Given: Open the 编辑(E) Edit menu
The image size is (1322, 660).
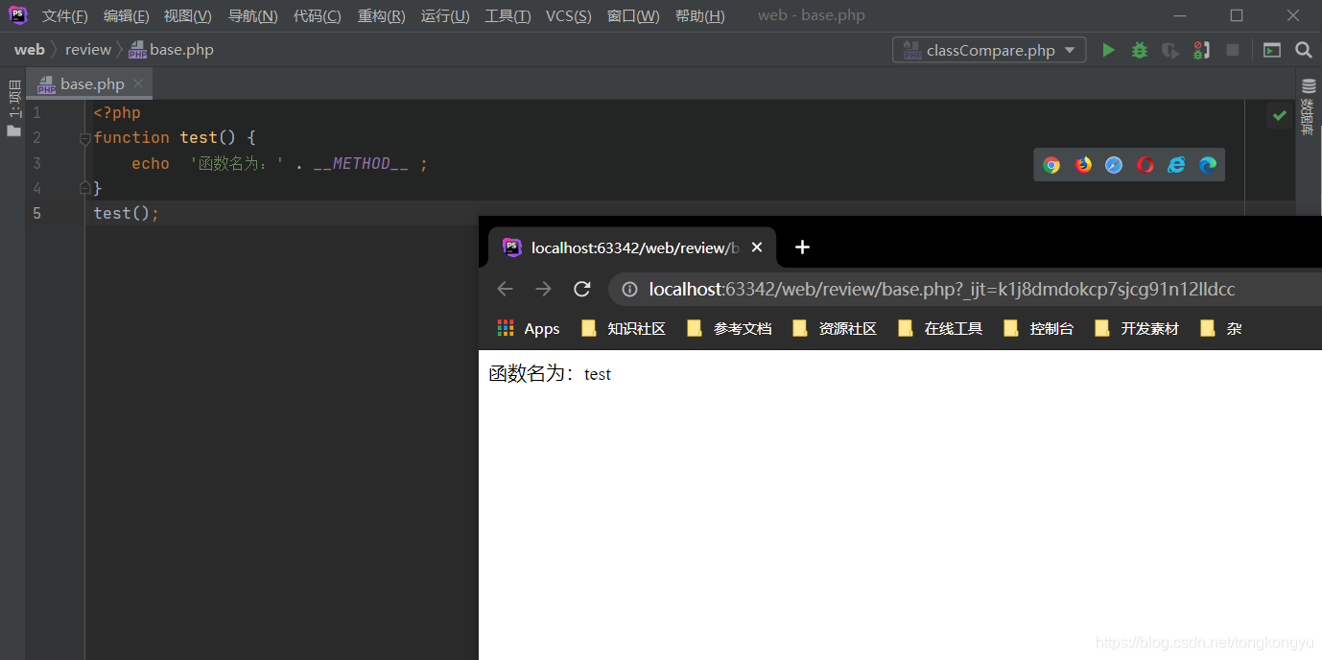Looking at the screenshot, I should pos(127,15).
